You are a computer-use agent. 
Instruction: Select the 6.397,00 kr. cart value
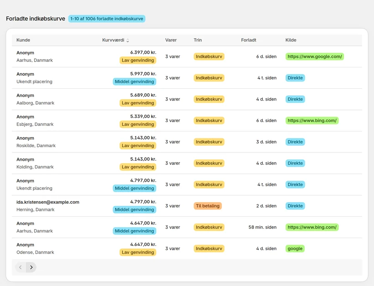point(143,52)
